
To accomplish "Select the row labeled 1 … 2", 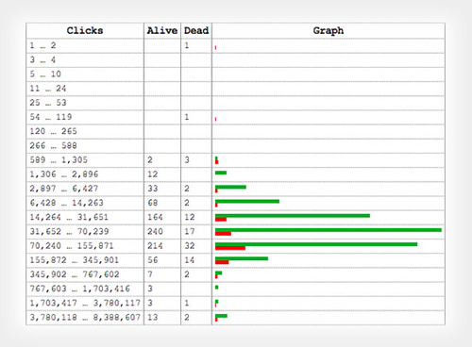I will point(235,45).
